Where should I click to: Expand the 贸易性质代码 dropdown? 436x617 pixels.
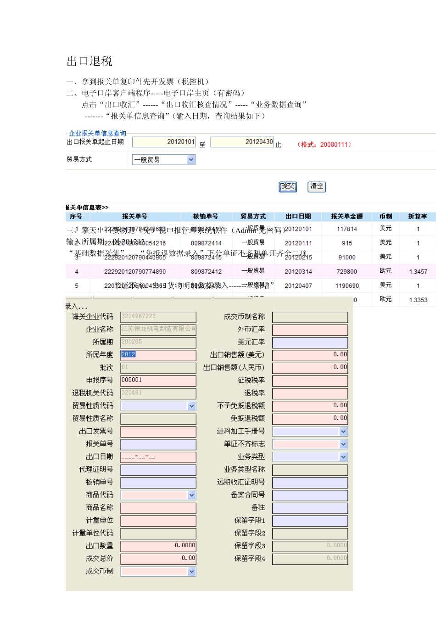click(x=192, y=406)
